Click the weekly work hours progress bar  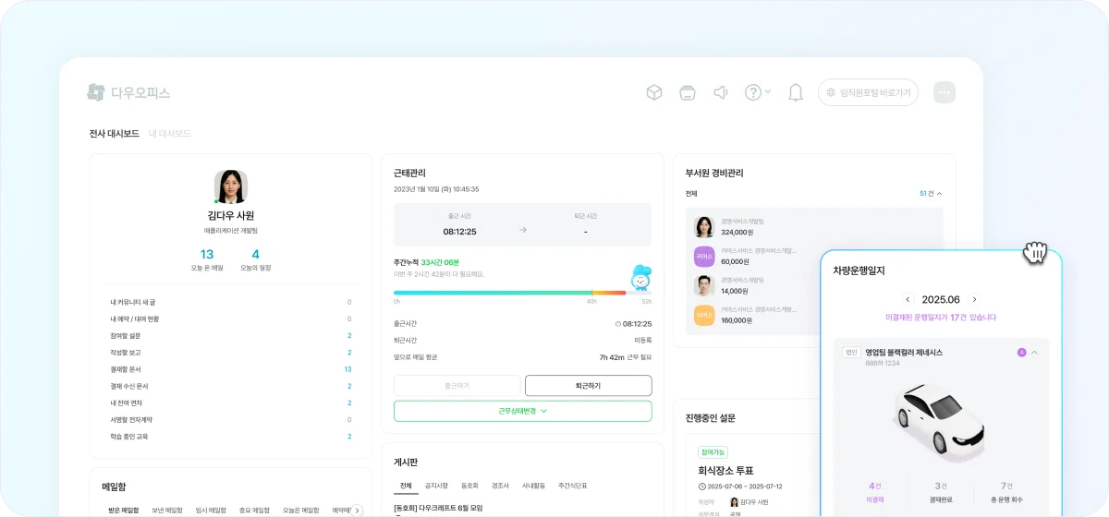(510, 293)
